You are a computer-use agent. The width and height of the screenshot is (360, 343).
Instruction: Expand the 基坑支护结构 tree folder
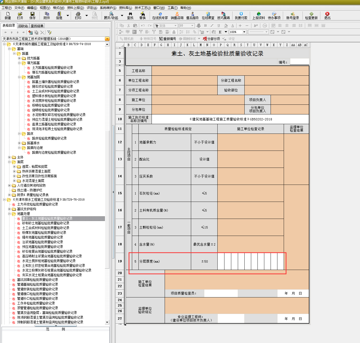9,209
